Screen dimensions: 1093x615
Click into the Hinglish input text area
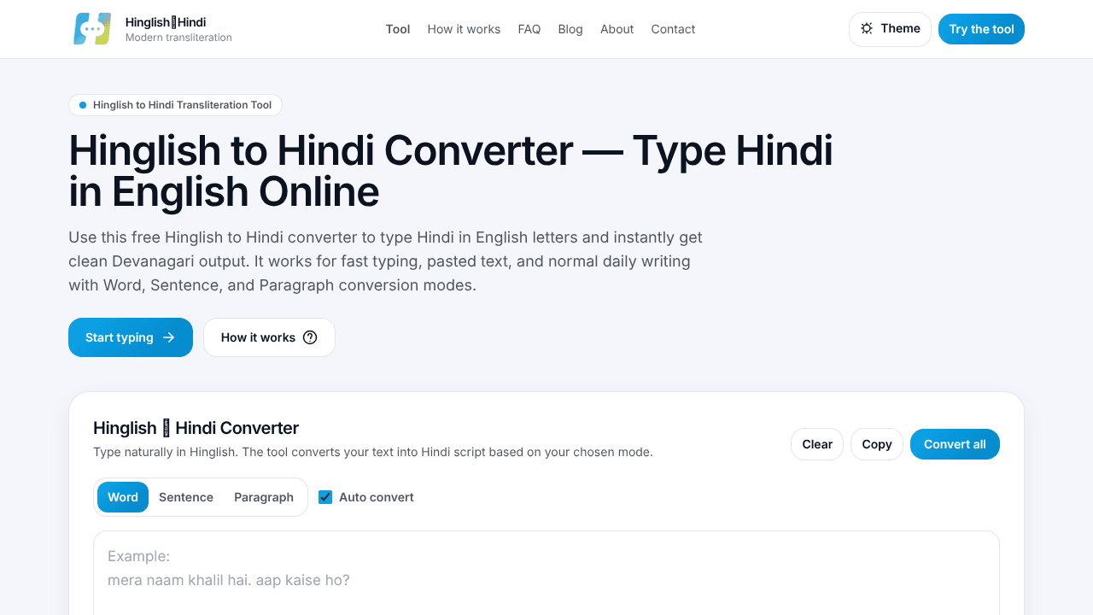[546, 573]
